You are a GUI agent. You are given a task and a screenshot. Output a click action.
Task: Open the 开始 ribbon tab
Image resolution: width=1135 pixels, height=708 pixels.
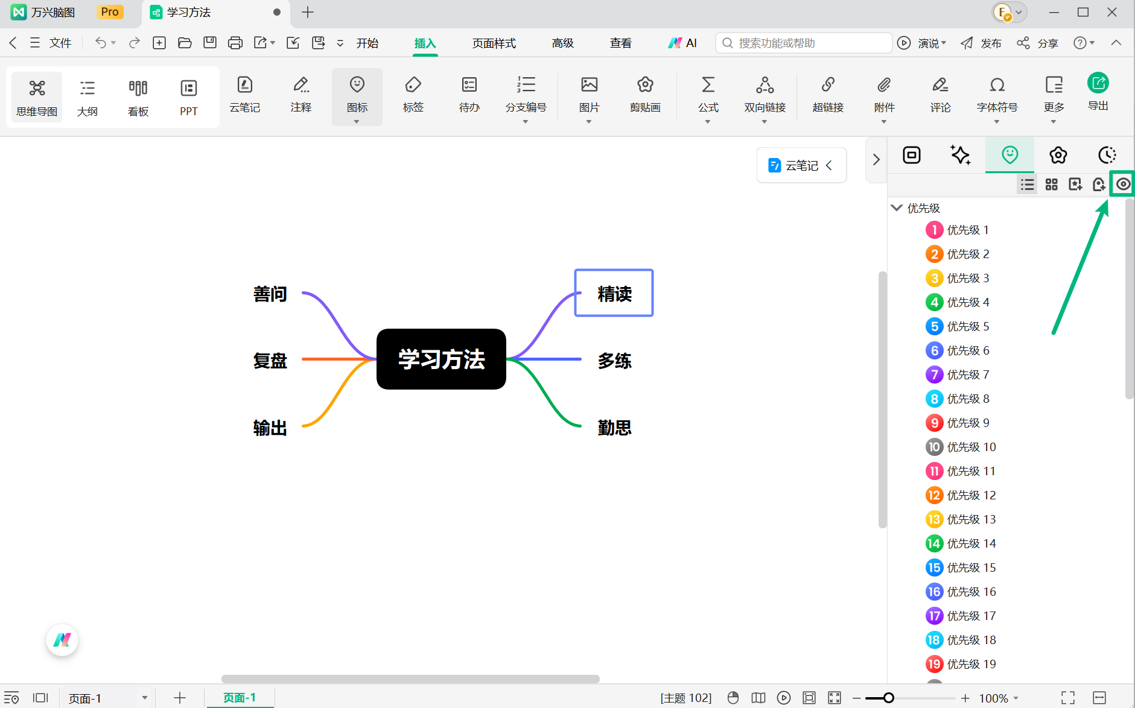tap(367, 43)
